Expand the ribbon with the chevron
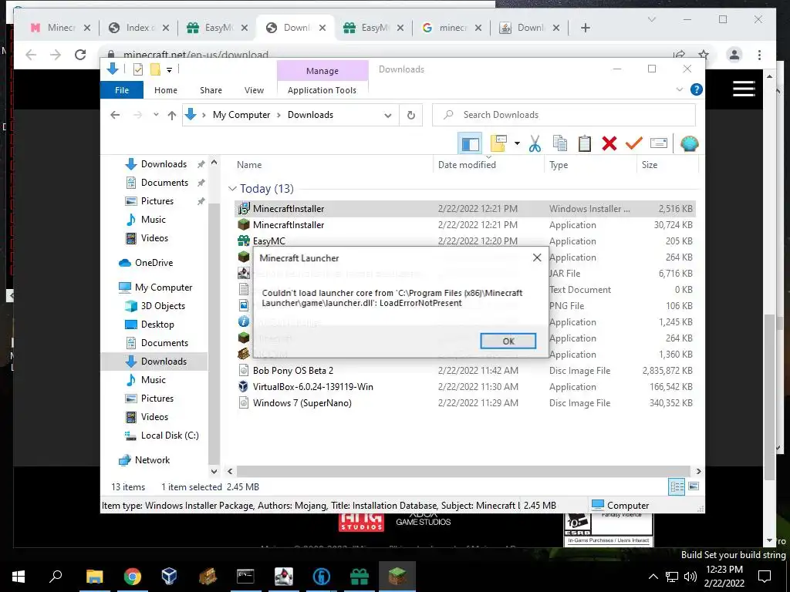Image resolution: width=790 pixels, height=592 pixels. [x=679, y=89]
